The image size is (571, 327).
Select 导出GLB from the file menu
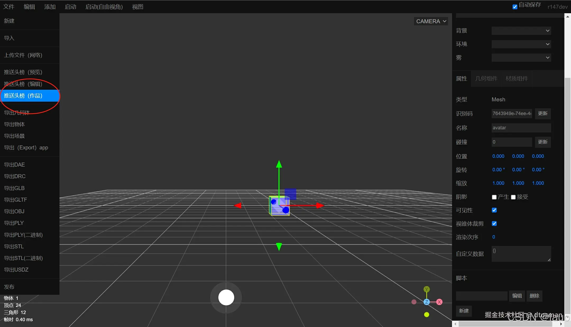point(14,188)
